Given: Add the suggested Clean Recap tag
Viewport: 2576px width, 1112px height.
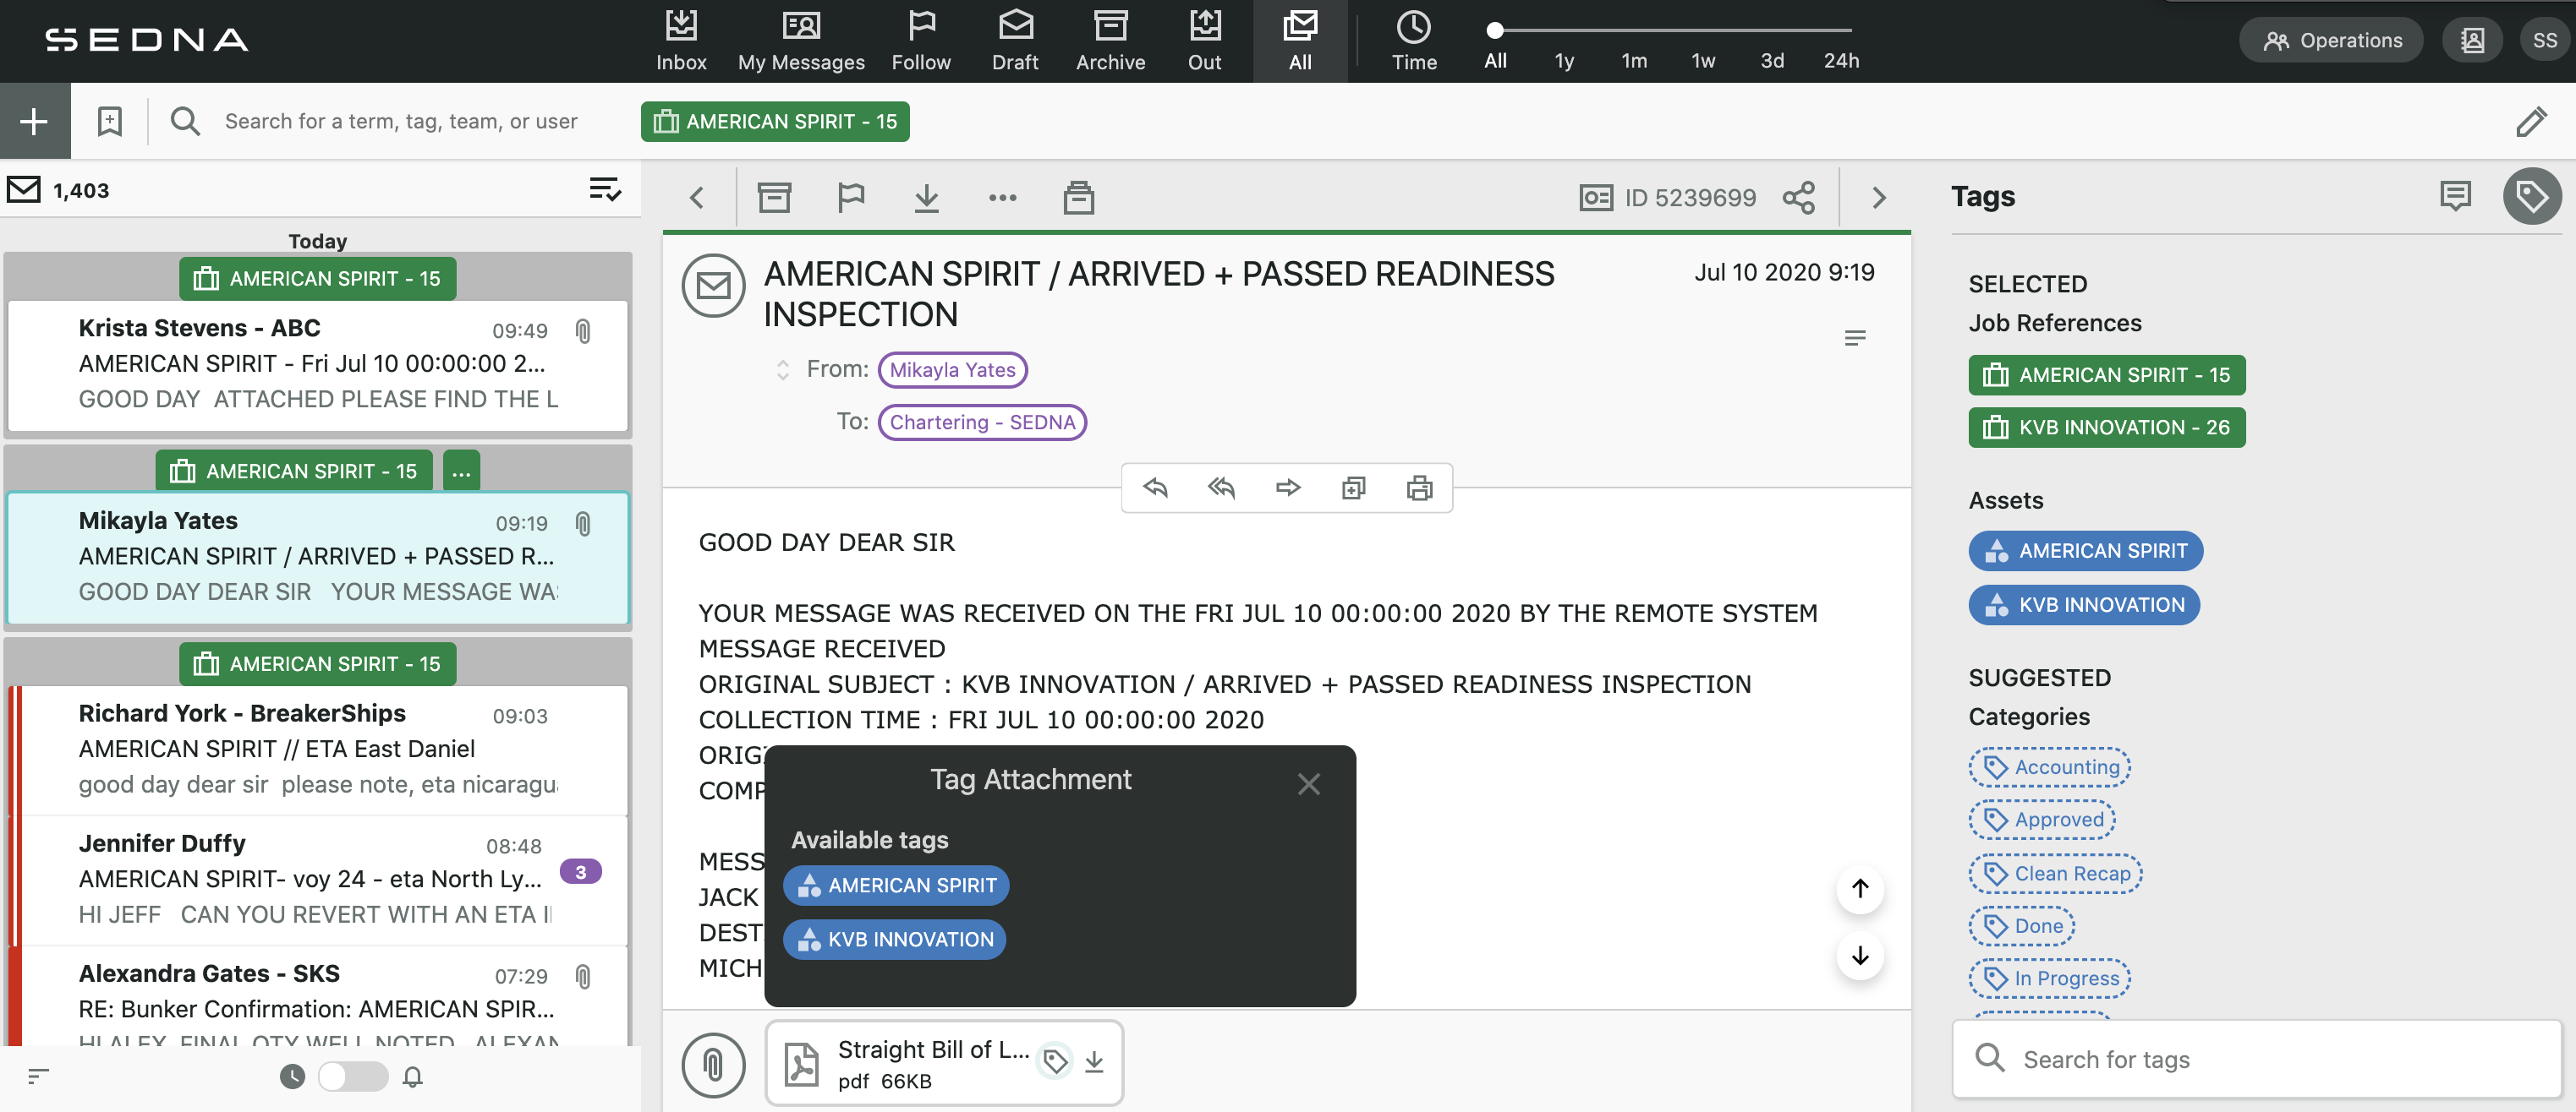Looking at the screenshot, I should pyautogui.click(x=2055, y=873).
